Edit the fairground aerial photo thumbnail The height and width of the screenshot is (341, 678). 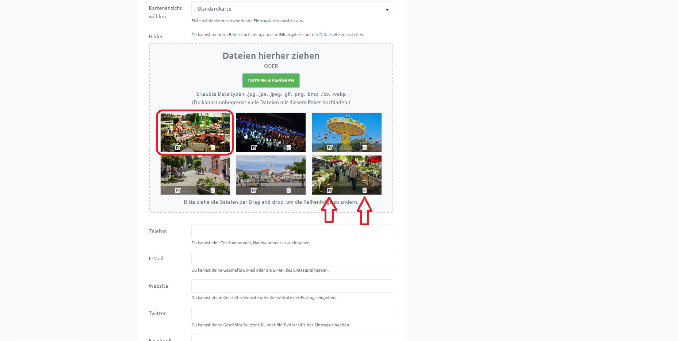[178, 147]
